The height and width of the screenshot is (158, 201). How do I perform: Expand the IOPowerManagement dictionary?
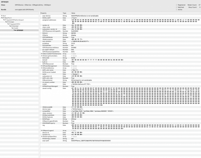tap(41, 66)
